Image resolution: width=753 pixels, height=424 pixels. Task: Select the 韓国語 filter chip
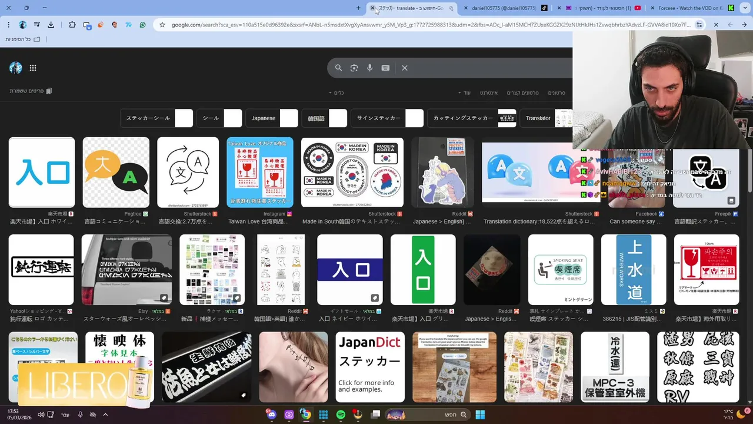[325, 118]
